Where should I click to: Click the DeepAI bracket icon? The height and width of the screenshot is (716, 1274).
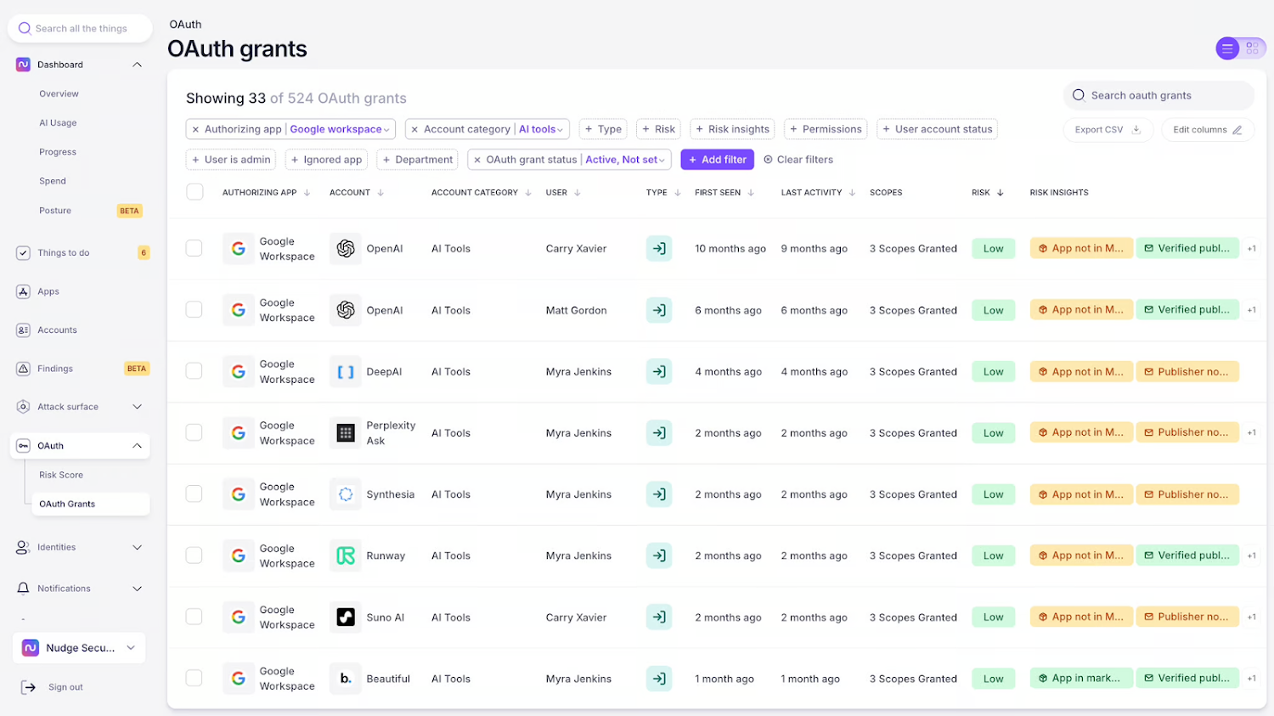pyautogui.click(x=345, y=372)
